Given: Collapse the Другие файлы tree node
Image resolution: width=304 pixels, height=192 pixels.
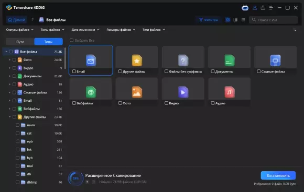Looking at the screenshot, I should (x=9, y=117).
